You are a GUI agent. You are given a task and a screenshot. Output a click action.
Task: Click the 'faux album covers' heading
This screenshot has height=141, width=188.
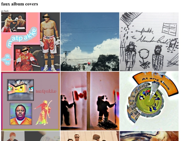[x=19, y=4]
